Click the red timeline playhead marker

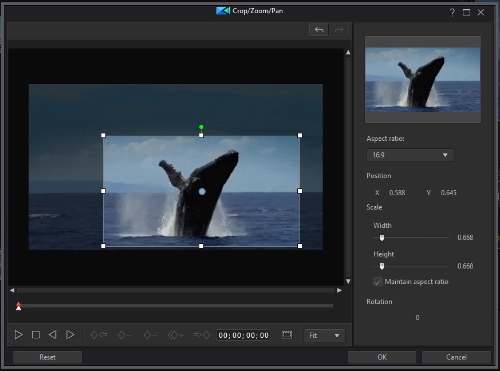[19, 306]
